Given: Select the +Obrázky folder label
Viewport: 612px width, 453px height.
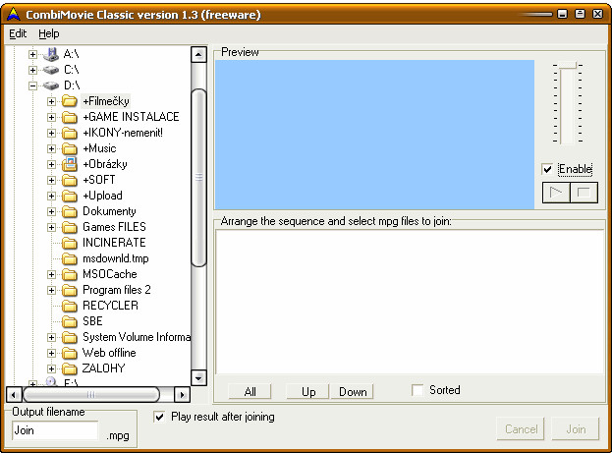Looking at the screenshot, I should pos(105,164).
